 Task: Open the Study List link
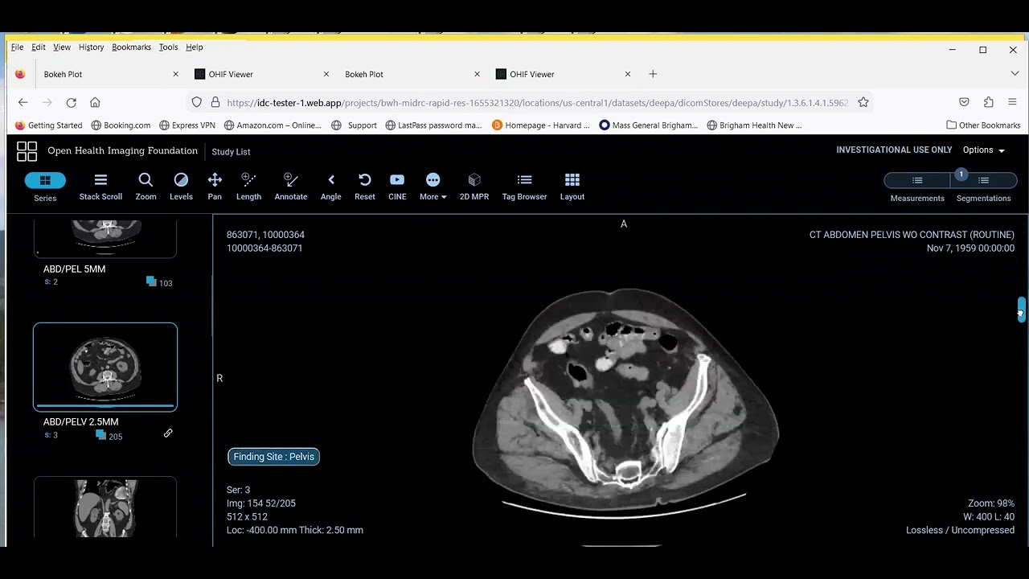(231, 151)
